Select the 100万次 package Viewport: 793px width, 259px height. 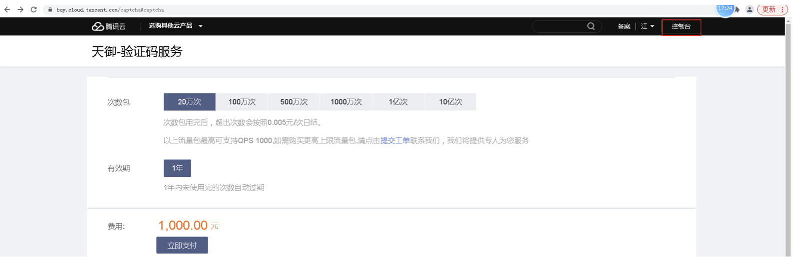(242, 102)
